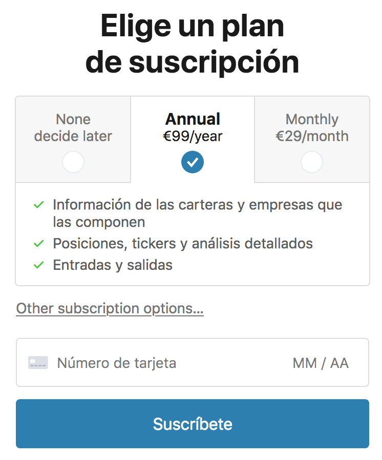
Task: Click green checkmark beside Información de las carteras
Action: (38, 205)
